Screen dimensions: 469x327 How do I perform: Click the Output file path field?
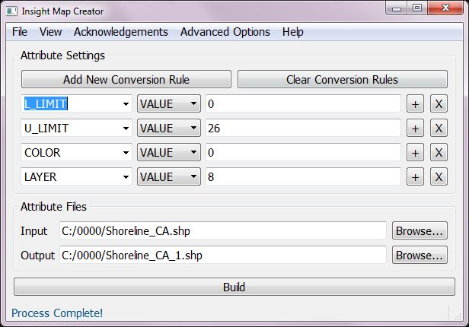(223, 256)
